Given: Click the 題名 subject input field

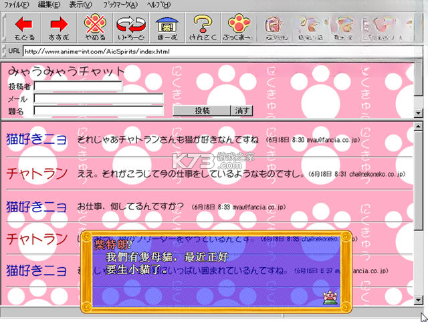Looking at the screenshot, I should coord(98,110).
